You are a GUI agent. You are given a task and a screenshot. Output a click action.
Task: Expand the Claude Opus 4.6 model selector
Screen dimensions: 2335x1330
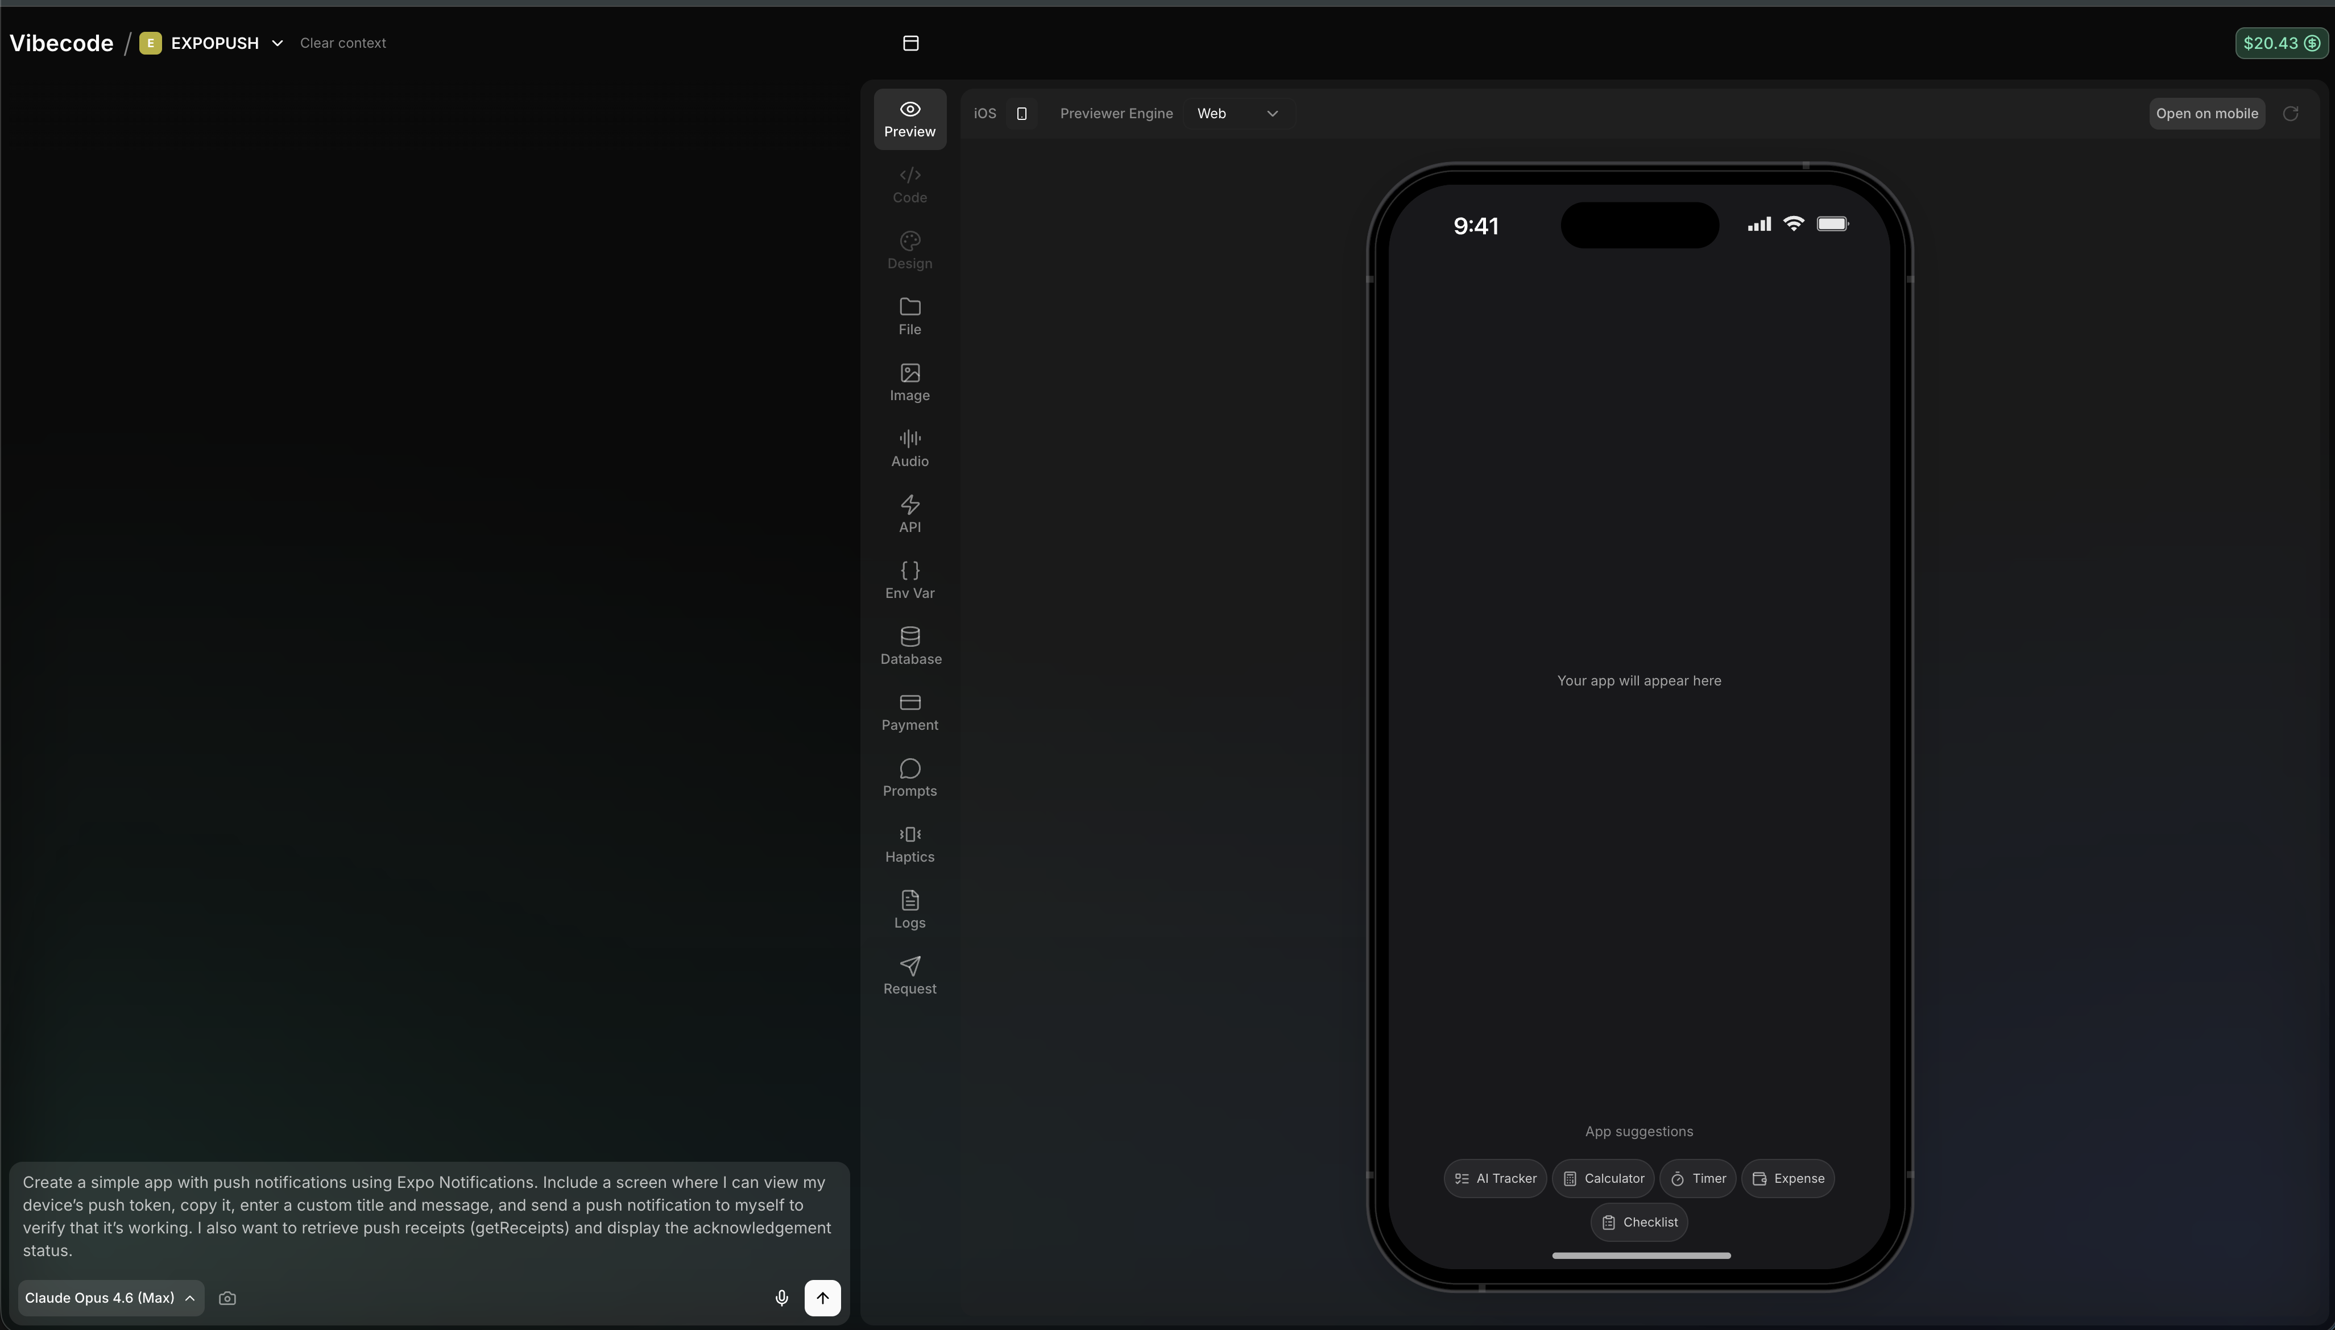[109, 1297]
